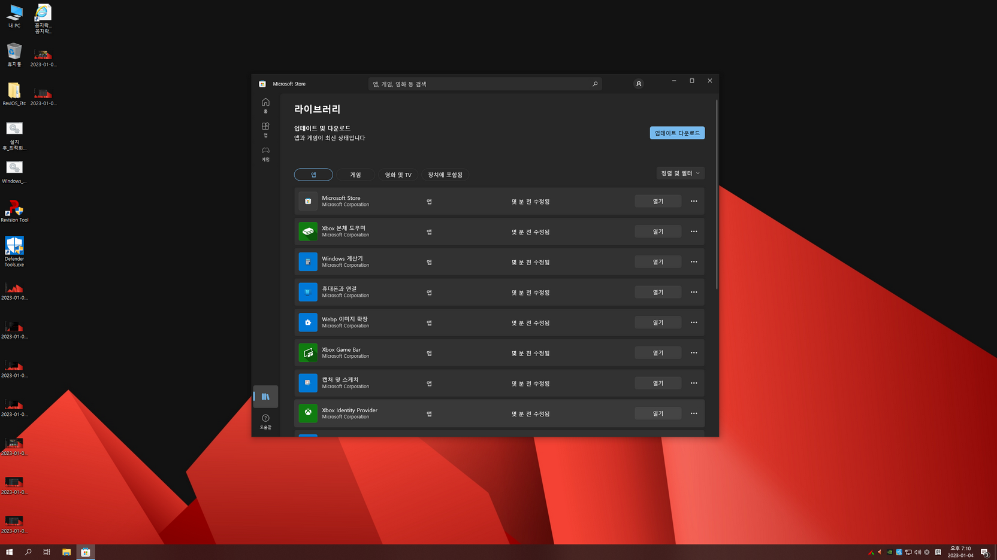
Task: Open taskbar search
Action: tap(28, 552)
